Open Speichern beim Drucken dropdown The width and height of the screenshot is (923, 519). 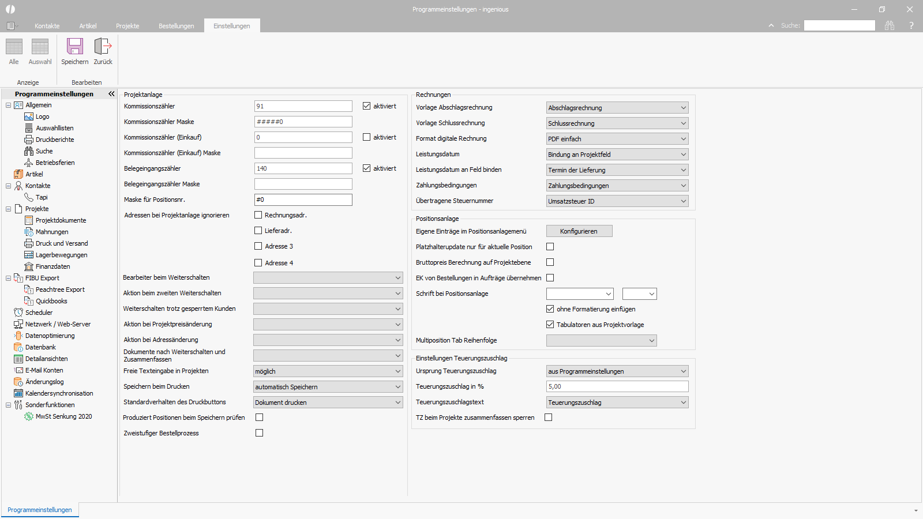(x=328, y=387)
